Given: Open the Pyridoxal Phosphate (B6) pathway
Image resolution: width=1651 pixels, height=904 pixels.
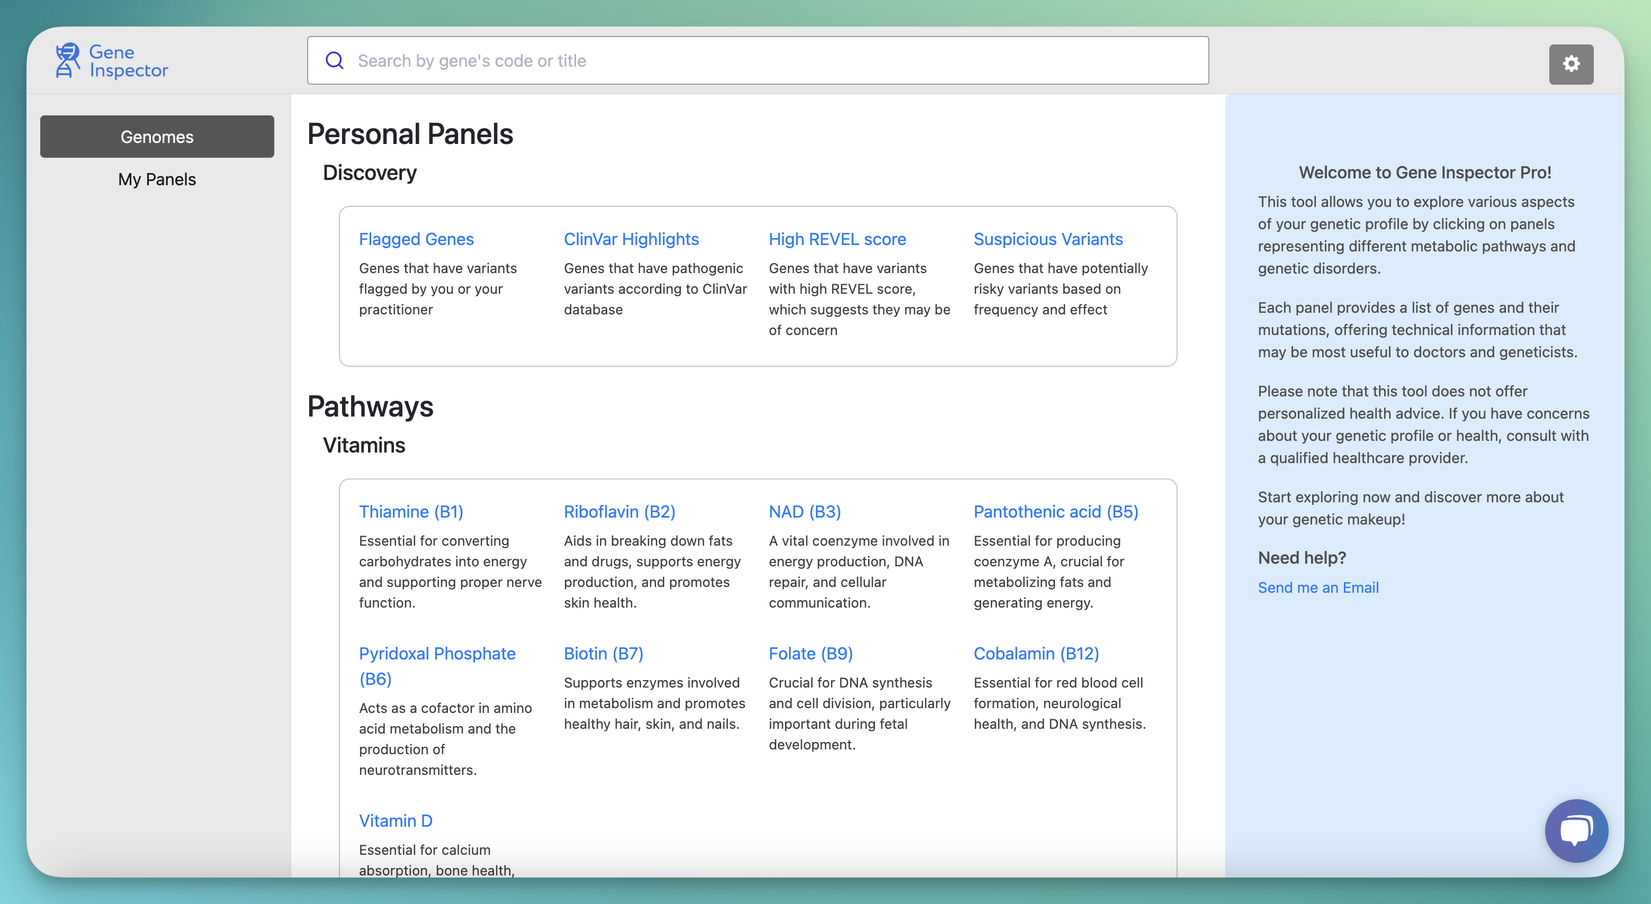Looking at the screenshot, I should coord(437,666).
